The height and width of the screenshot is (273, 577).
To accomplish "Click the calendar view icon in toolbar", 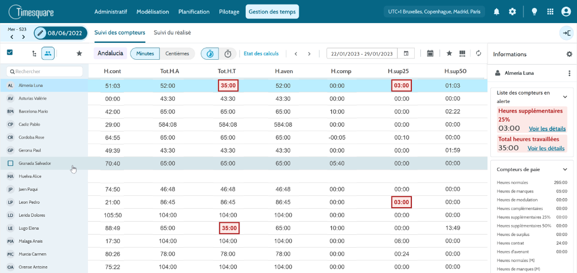I will click(x=430, y=53).
